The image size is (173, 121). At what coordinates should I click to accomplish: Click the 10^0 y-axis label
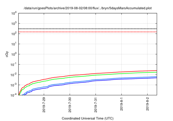(x=14, y=54)
